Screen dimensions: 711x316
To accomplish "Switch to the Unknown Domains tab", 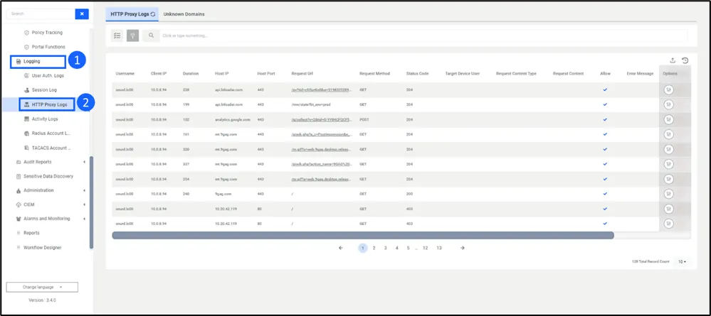I will click(184, 14).
